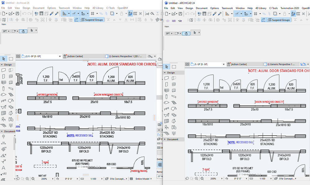Click the Fit in Window icon in ARCHICAD 24
The width and height of the screenshot is (310, 185).
click(x=202, y=178)
